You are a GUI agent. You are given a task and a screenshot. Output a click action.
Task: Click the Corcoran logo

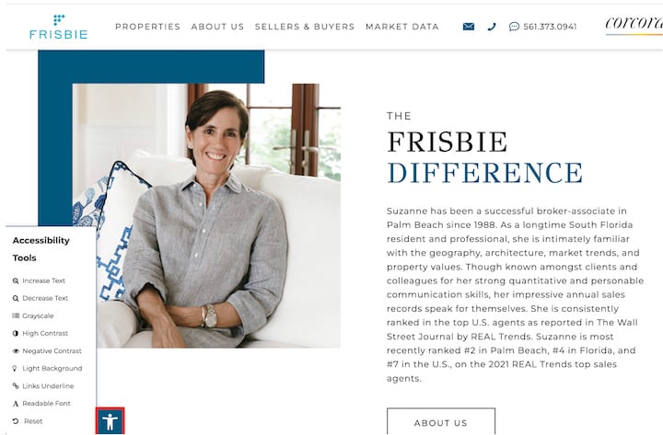coord(634,25)
